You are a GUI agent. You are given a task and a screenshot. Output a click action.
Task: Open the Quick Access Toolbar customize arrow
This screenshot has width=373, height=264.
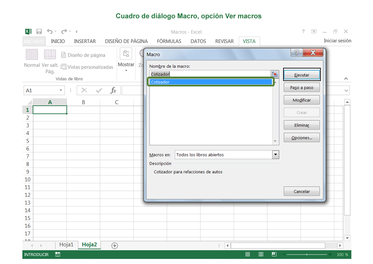[77, 32]
